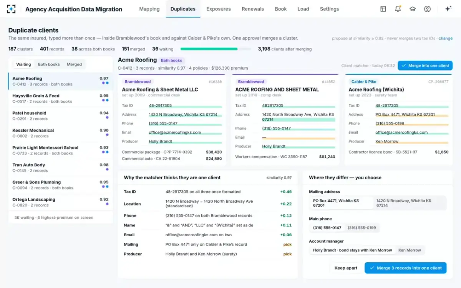Screen dimensions: 461x288
Task: Select the Acme Roofing cluster
Action: [60, 81]
